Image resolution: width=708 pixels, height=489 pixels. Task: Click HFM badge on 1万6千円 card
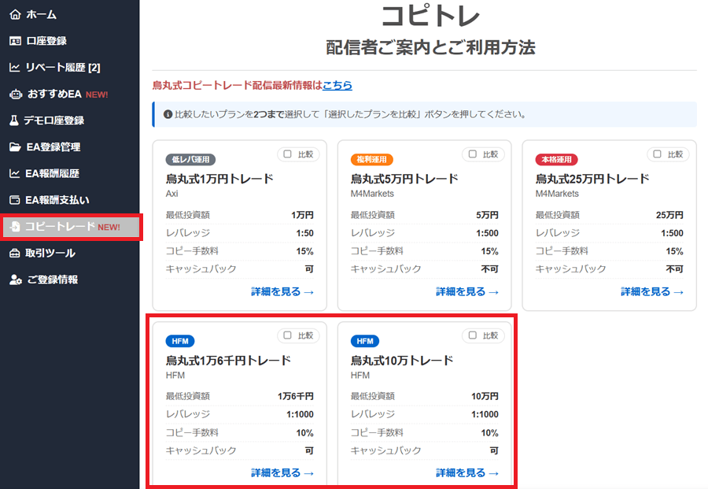[180, 341]
